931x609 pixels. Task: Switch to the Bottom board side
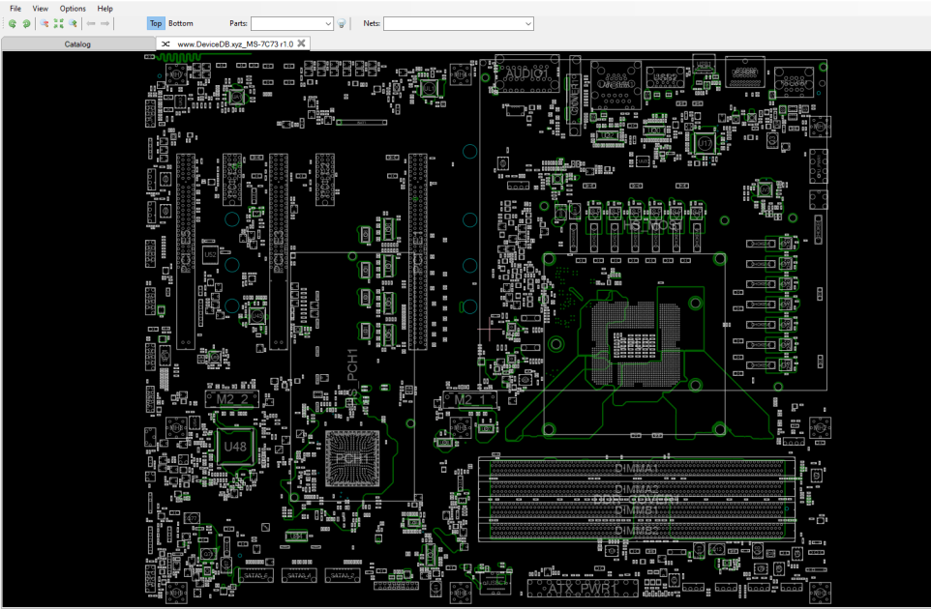(181, 23)
